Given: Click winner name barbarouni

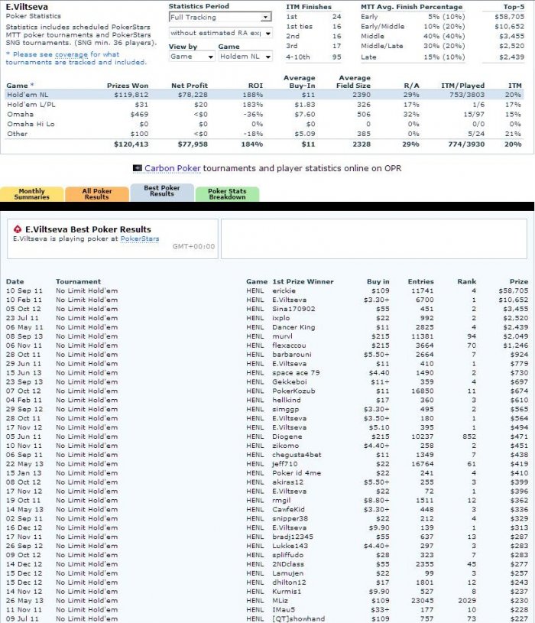Looking at the screenshot, I should pyautogui.click(x=292, y=355).
